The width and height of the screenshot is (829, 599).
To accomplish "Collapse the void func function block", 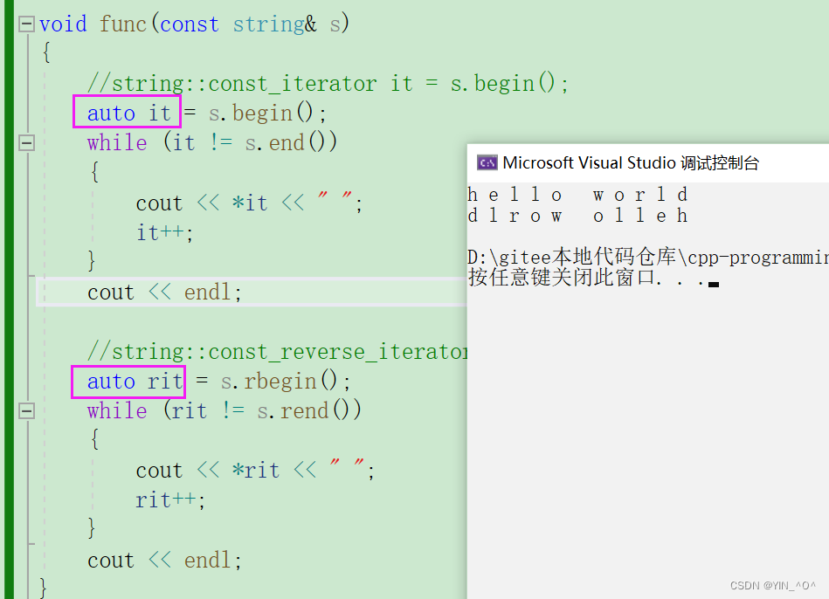I will coord(27,24).
